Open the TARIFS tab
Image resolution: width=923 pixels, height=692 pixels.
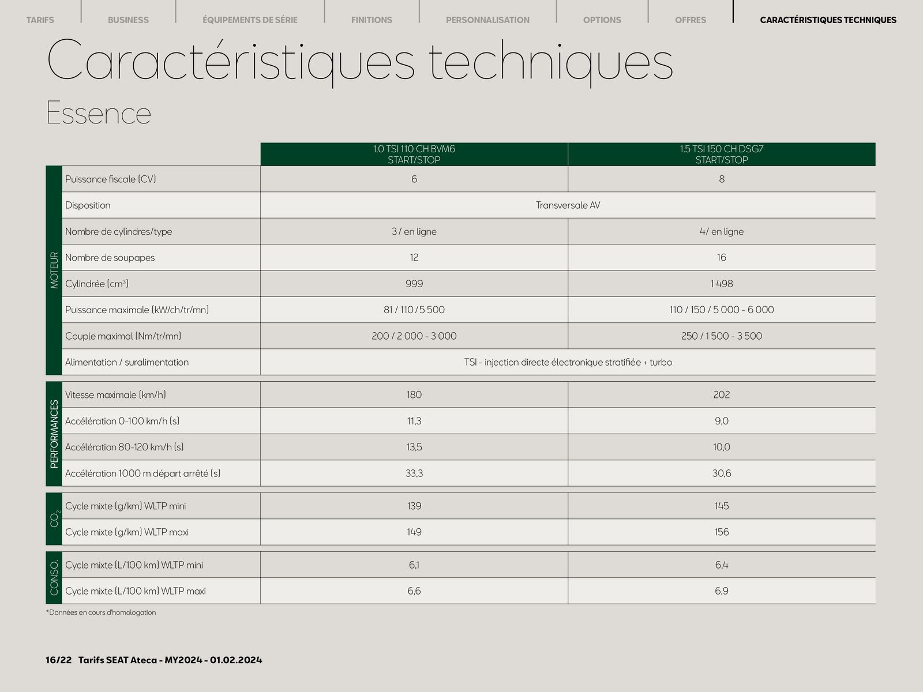click(x=40, y=20)
